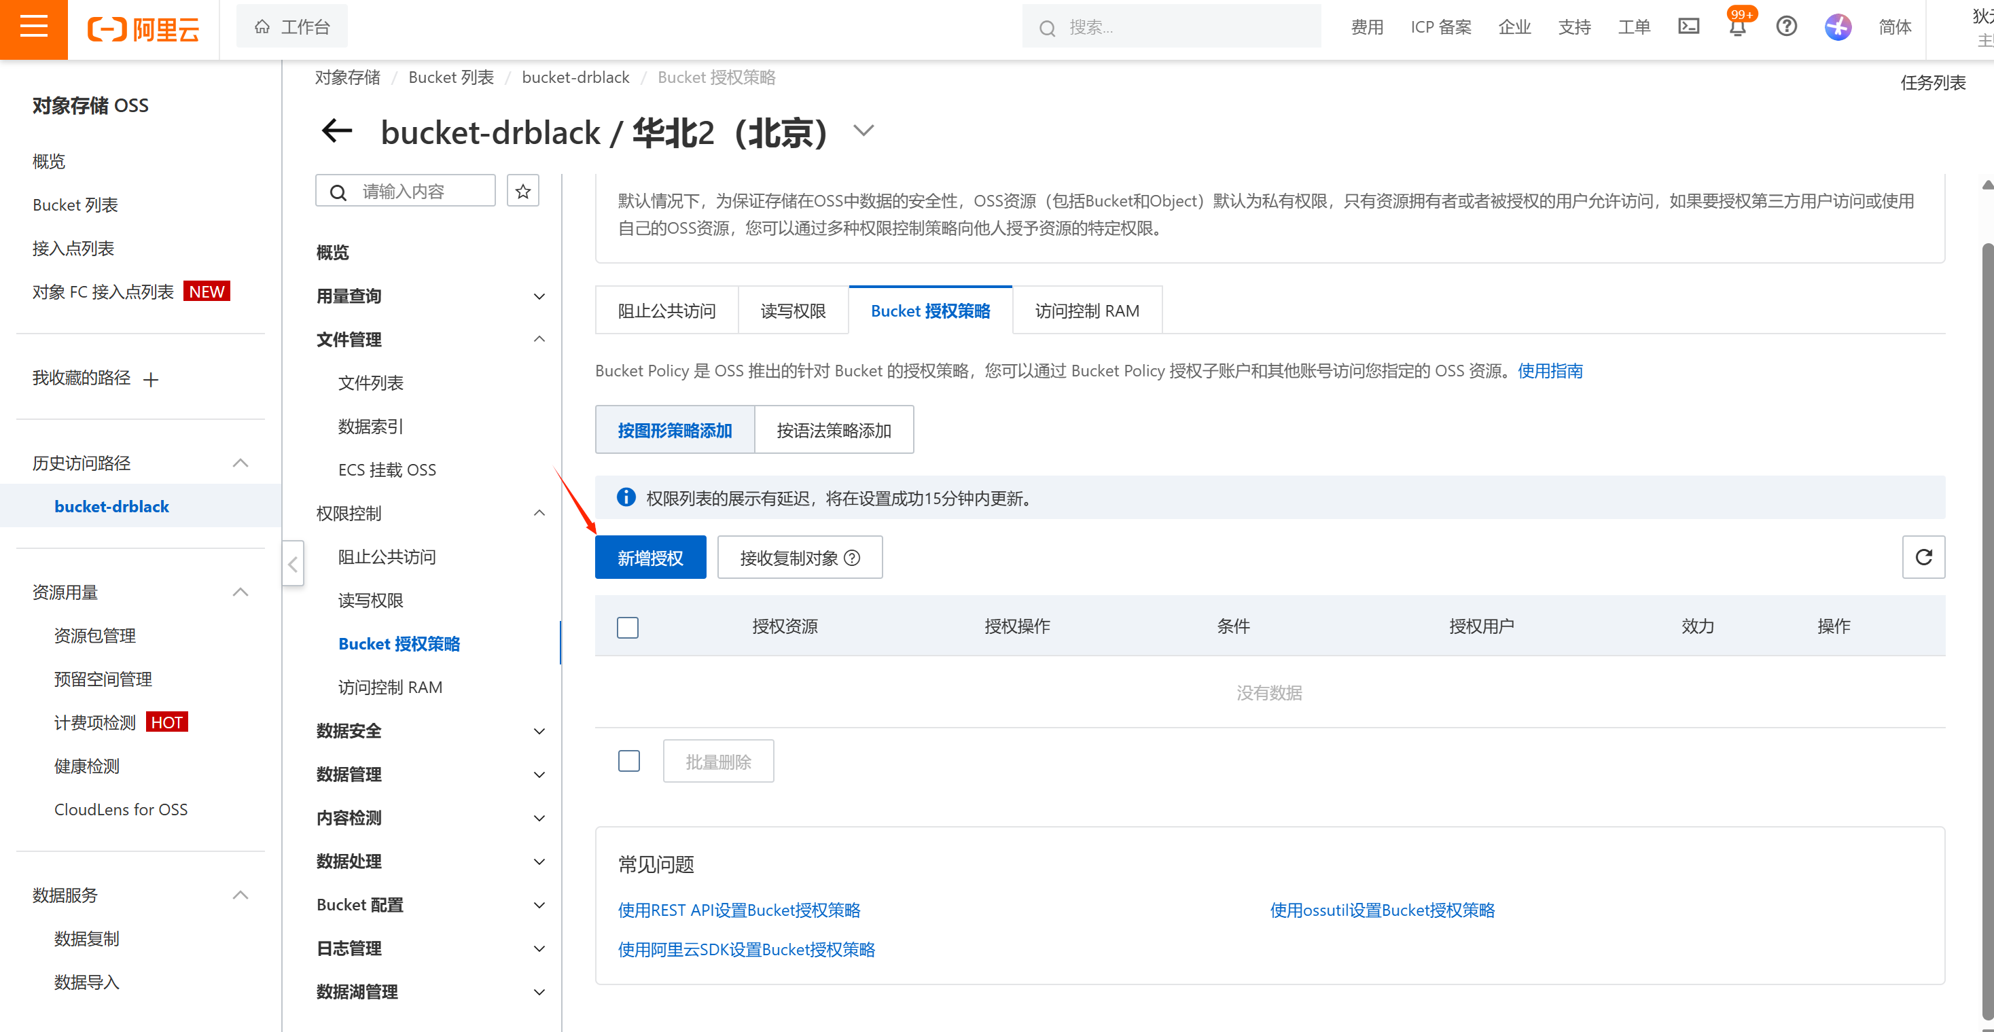The height and width of the screenshot is (1032, 1994).
Task: Click the Aliyun logo
Action: (x=144, y=29)
